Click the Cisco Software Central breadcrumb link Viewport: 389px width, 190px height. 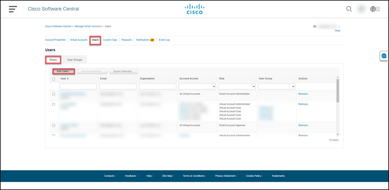[58, 26]
